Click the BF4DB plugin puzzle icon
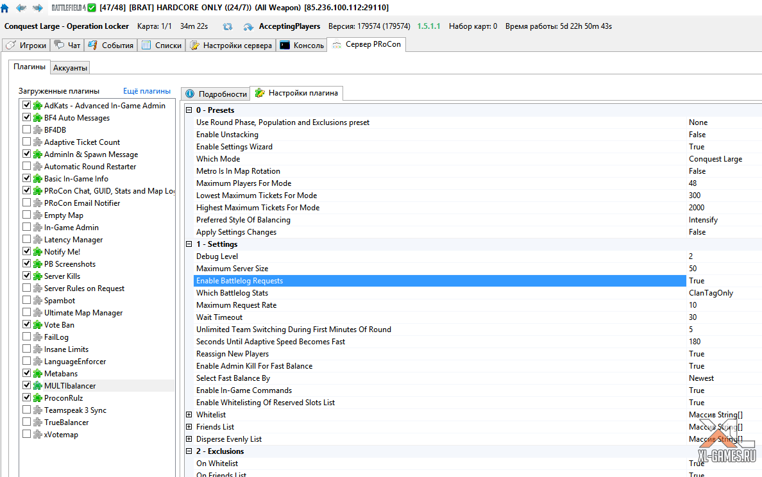The width and height of the screenshot is (762, 477). (37, 130)
